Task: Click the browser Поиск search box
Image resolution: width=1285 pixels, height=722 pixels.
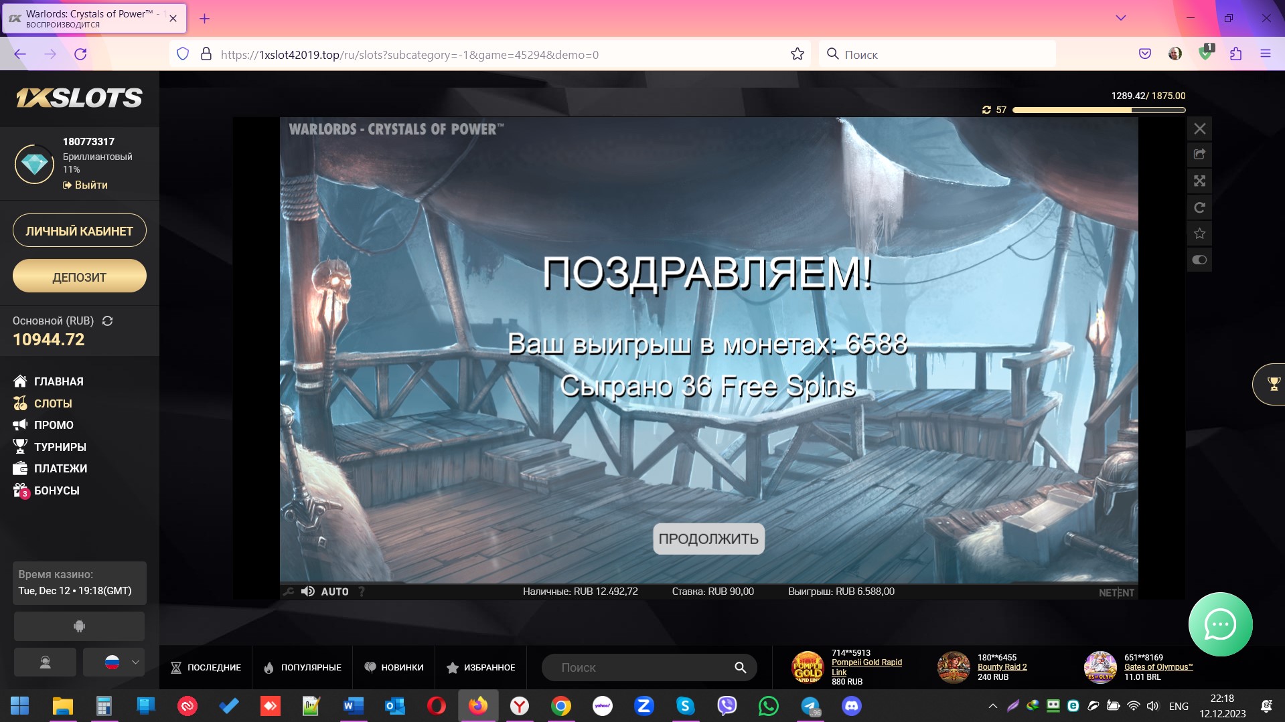Action: click(937, 54)
